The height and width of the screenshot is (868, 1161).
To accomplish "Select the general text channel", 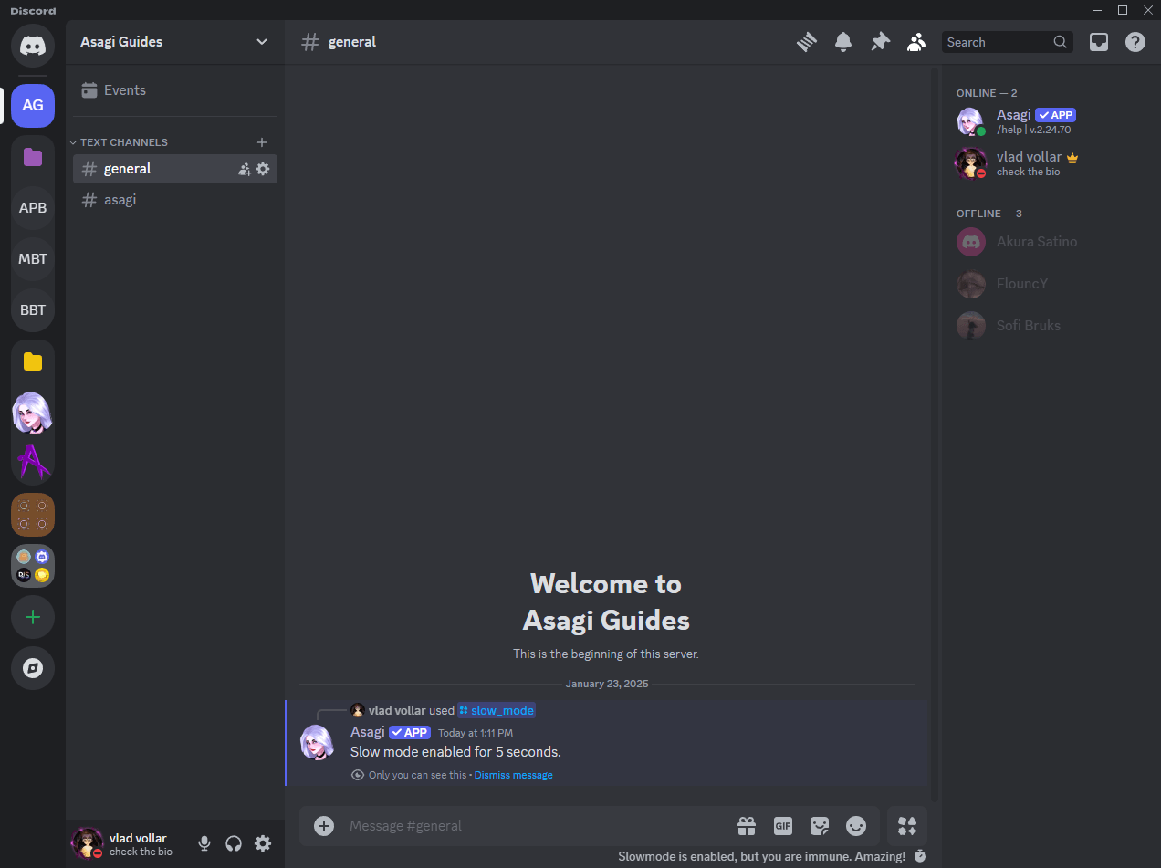I will (x=174, y=169).
